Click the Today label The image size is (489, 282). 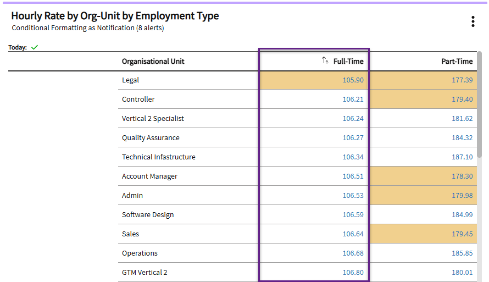(x=18, y=47)
